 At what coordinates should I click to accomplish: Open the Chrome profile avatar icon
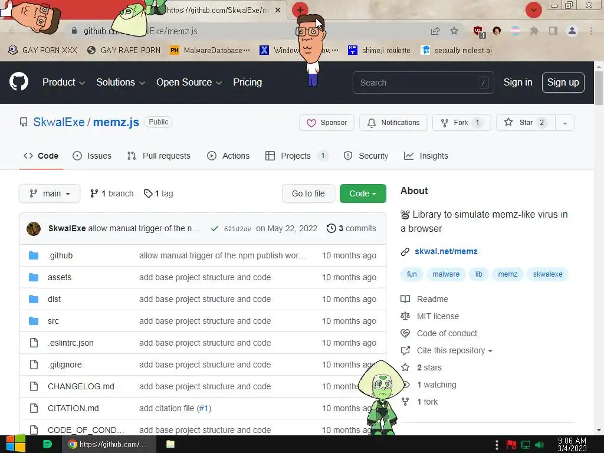click(572, 31)
